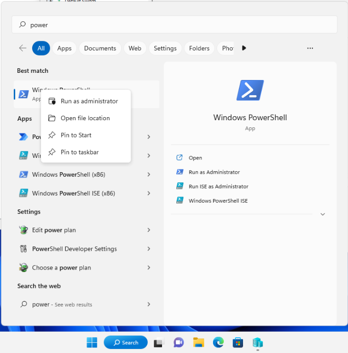Image resolution: width=348 pixels, height=353 pixels.
Task: Click the large Windows PowerShell app icon
Action: [250, 91]
